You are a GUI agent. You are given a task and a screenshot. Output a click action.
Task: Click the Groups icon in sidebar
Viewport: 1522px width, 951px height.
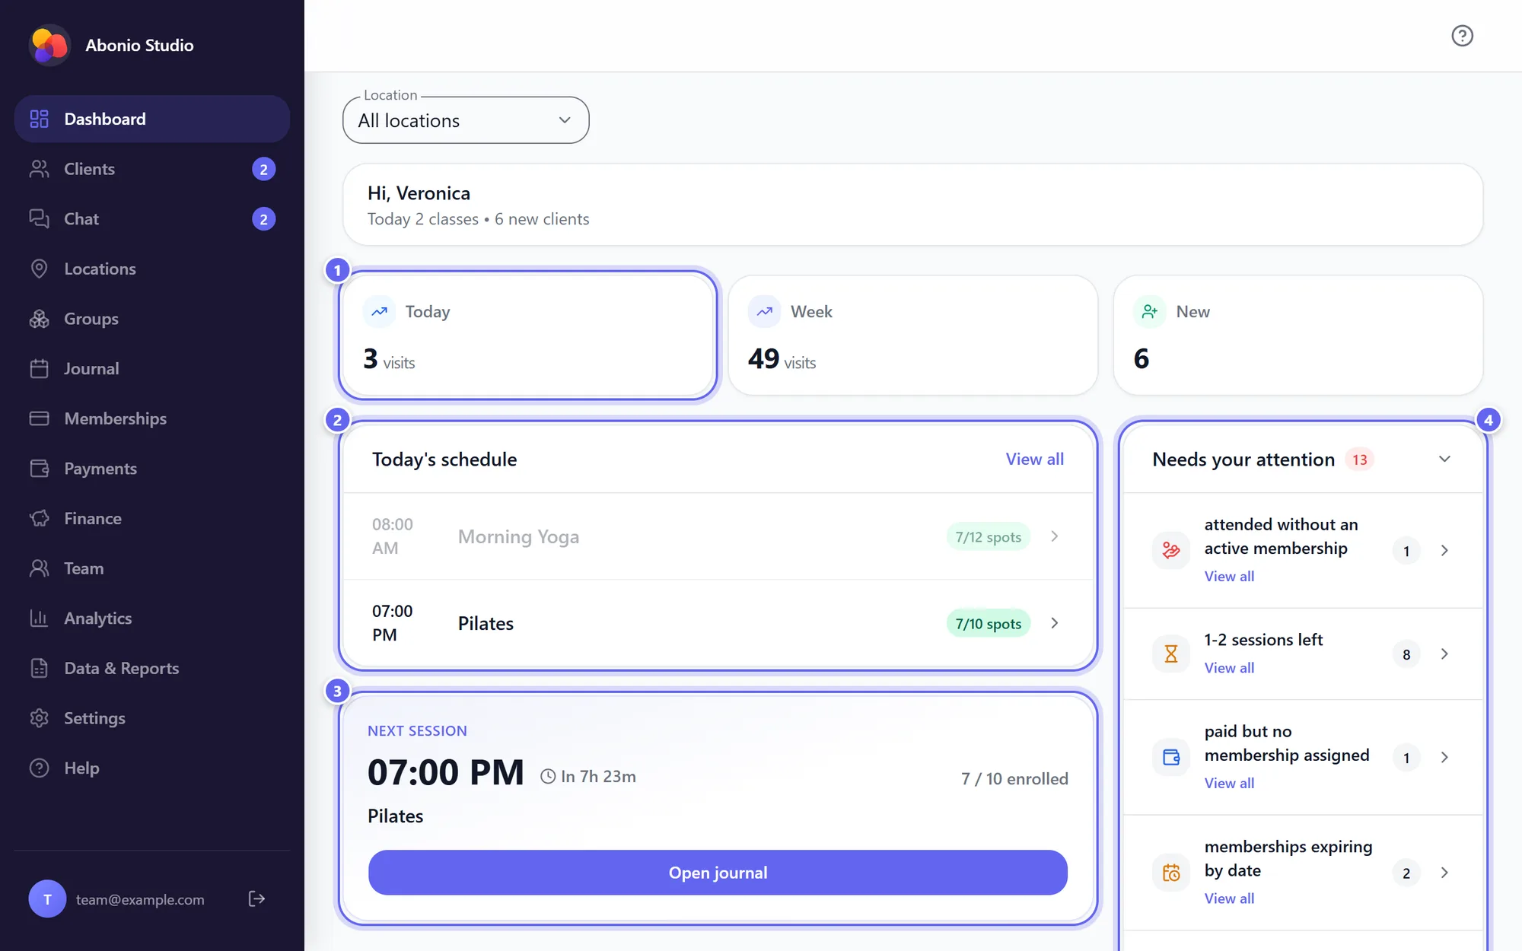39,319
